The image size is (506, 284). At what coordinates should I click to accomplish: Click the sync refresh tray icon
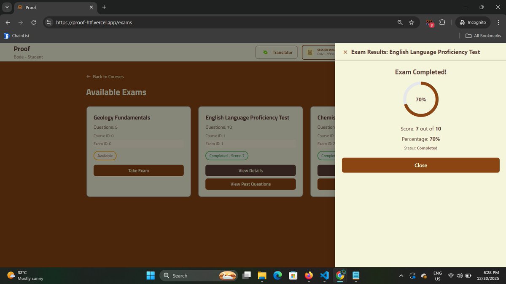click(x=412, y=276)
